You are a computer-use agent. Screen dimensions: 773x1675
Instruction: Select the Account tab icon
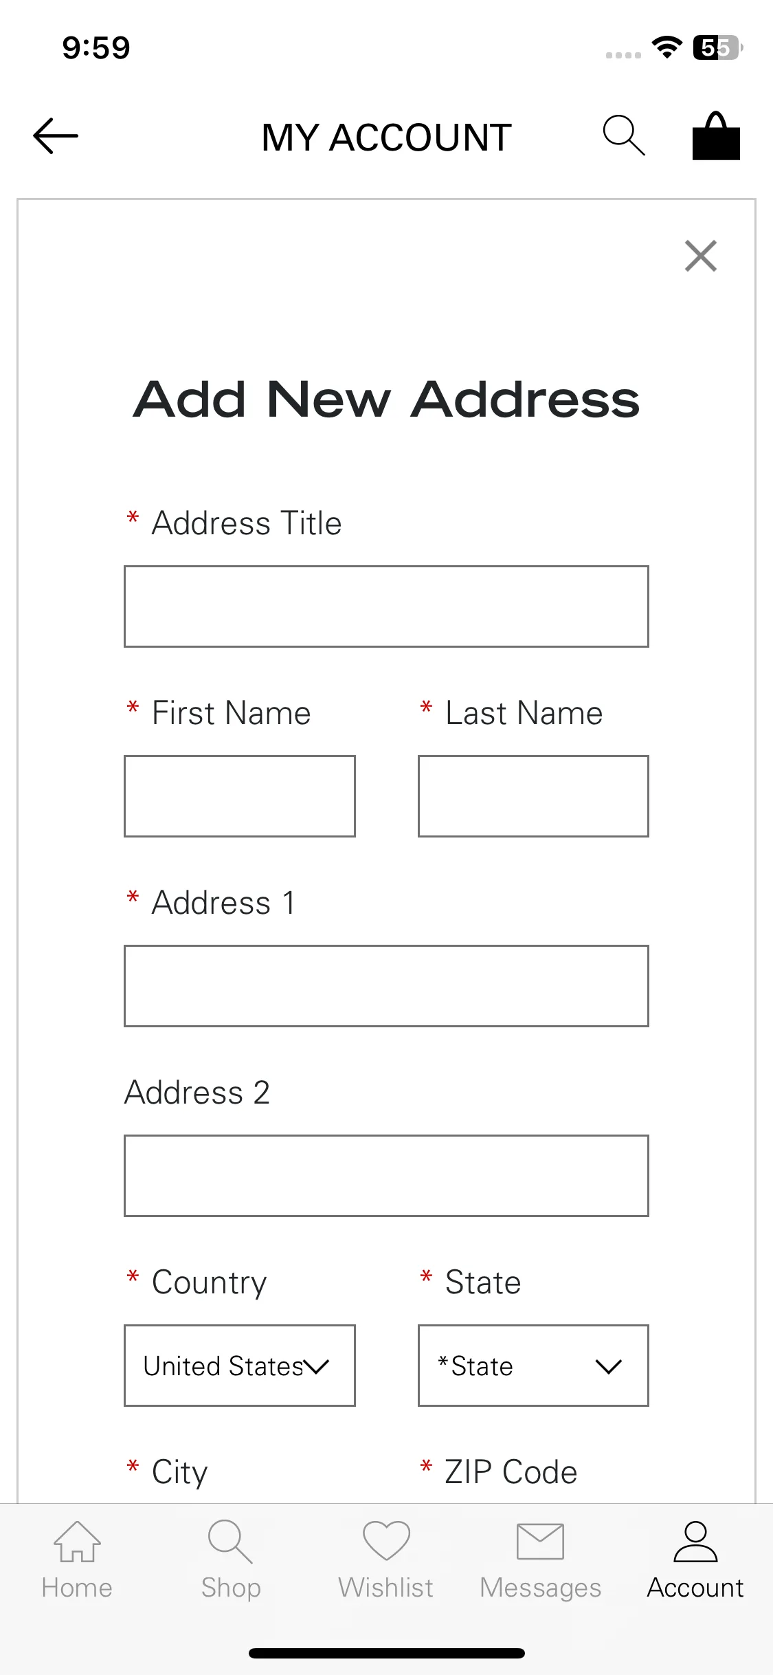[x=695, y=1541]
